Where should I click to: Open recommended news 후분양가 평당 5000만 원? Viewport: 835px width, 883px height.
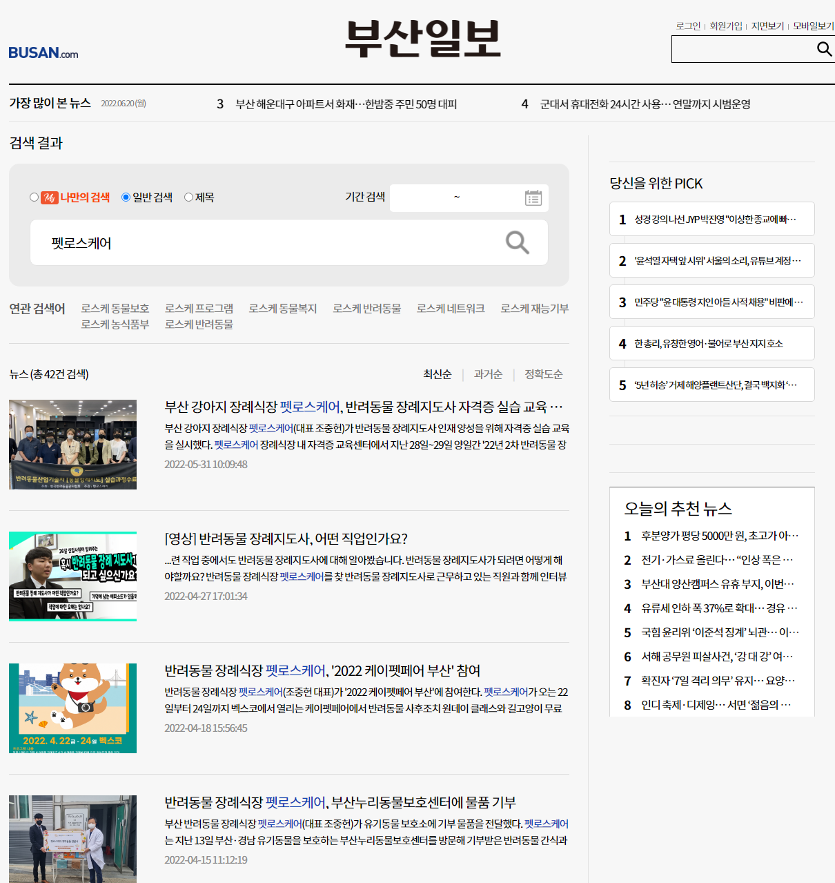(720, 536)
